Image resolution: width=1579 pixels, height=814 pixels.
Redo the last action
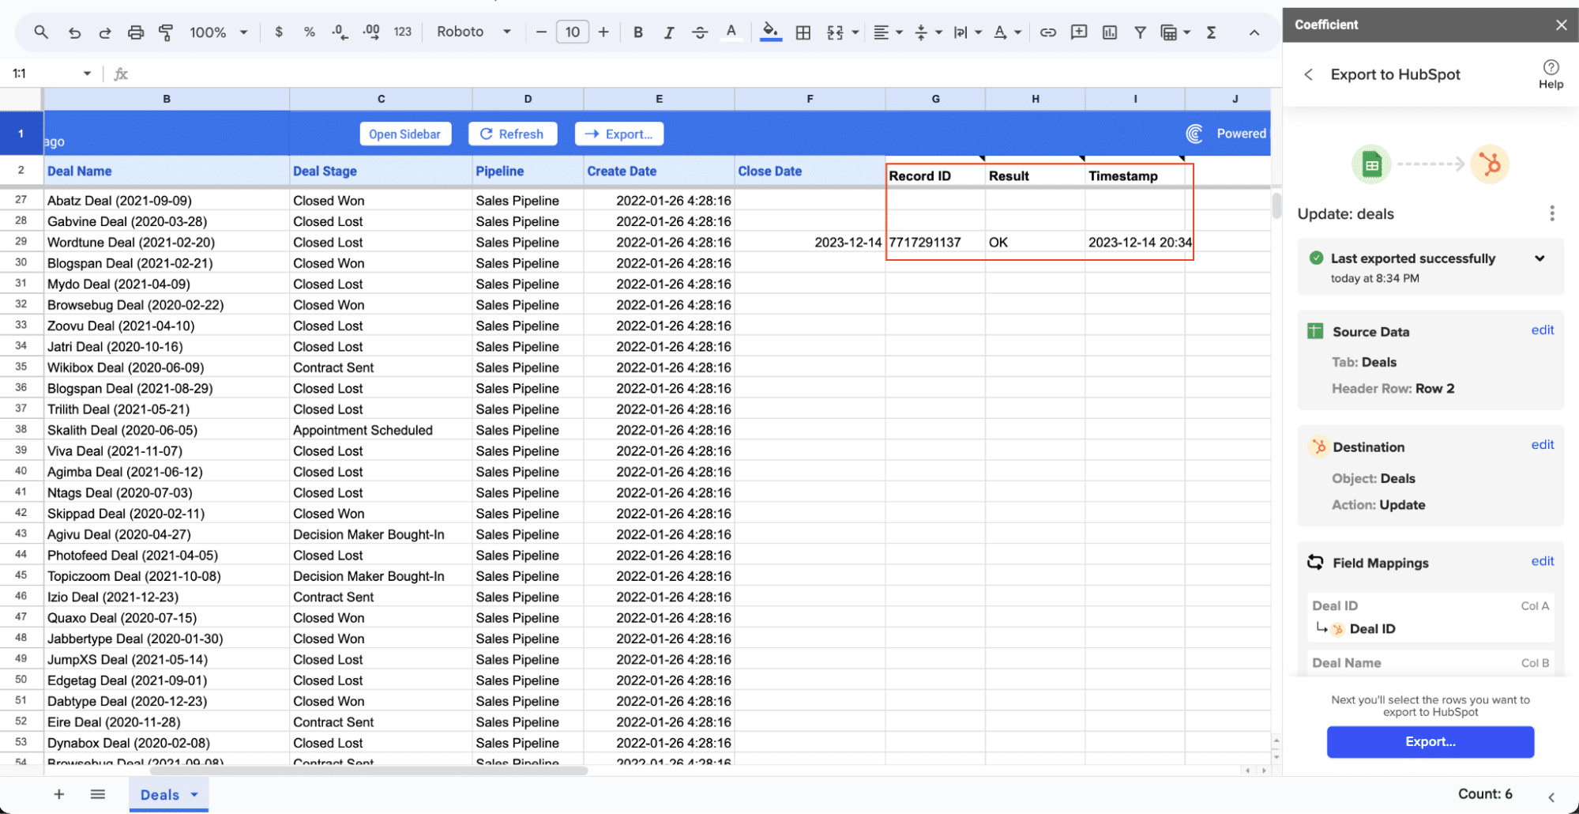coord(104,32)
